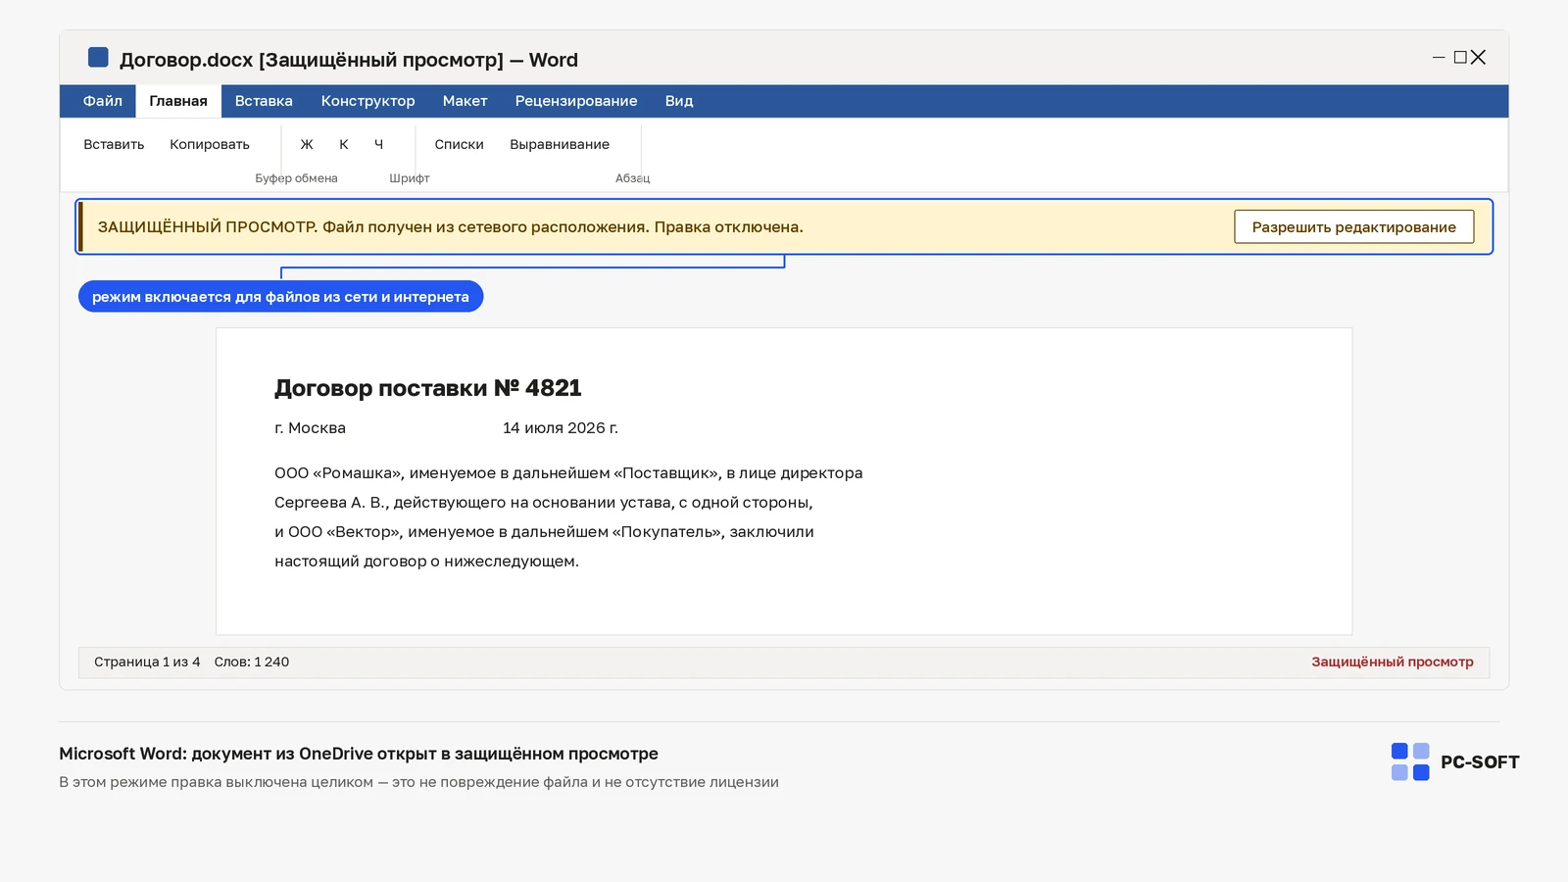Open the Выравнивание command
The height and width of the screenshot is (882, 1568).
pyautogui.click(x=560, y=144)
